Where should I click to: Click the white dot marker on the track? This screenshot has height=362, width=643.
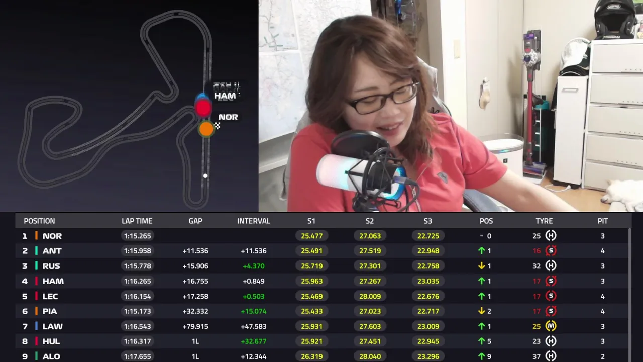(205, 175)
